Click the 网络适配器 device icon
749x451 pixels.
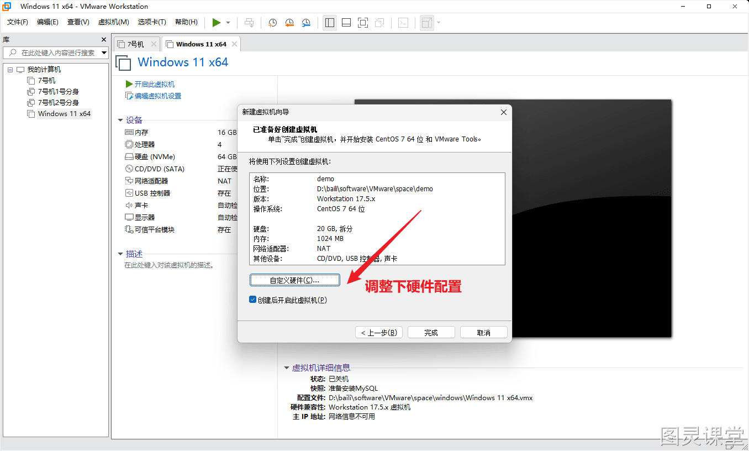tap(129, 181)
